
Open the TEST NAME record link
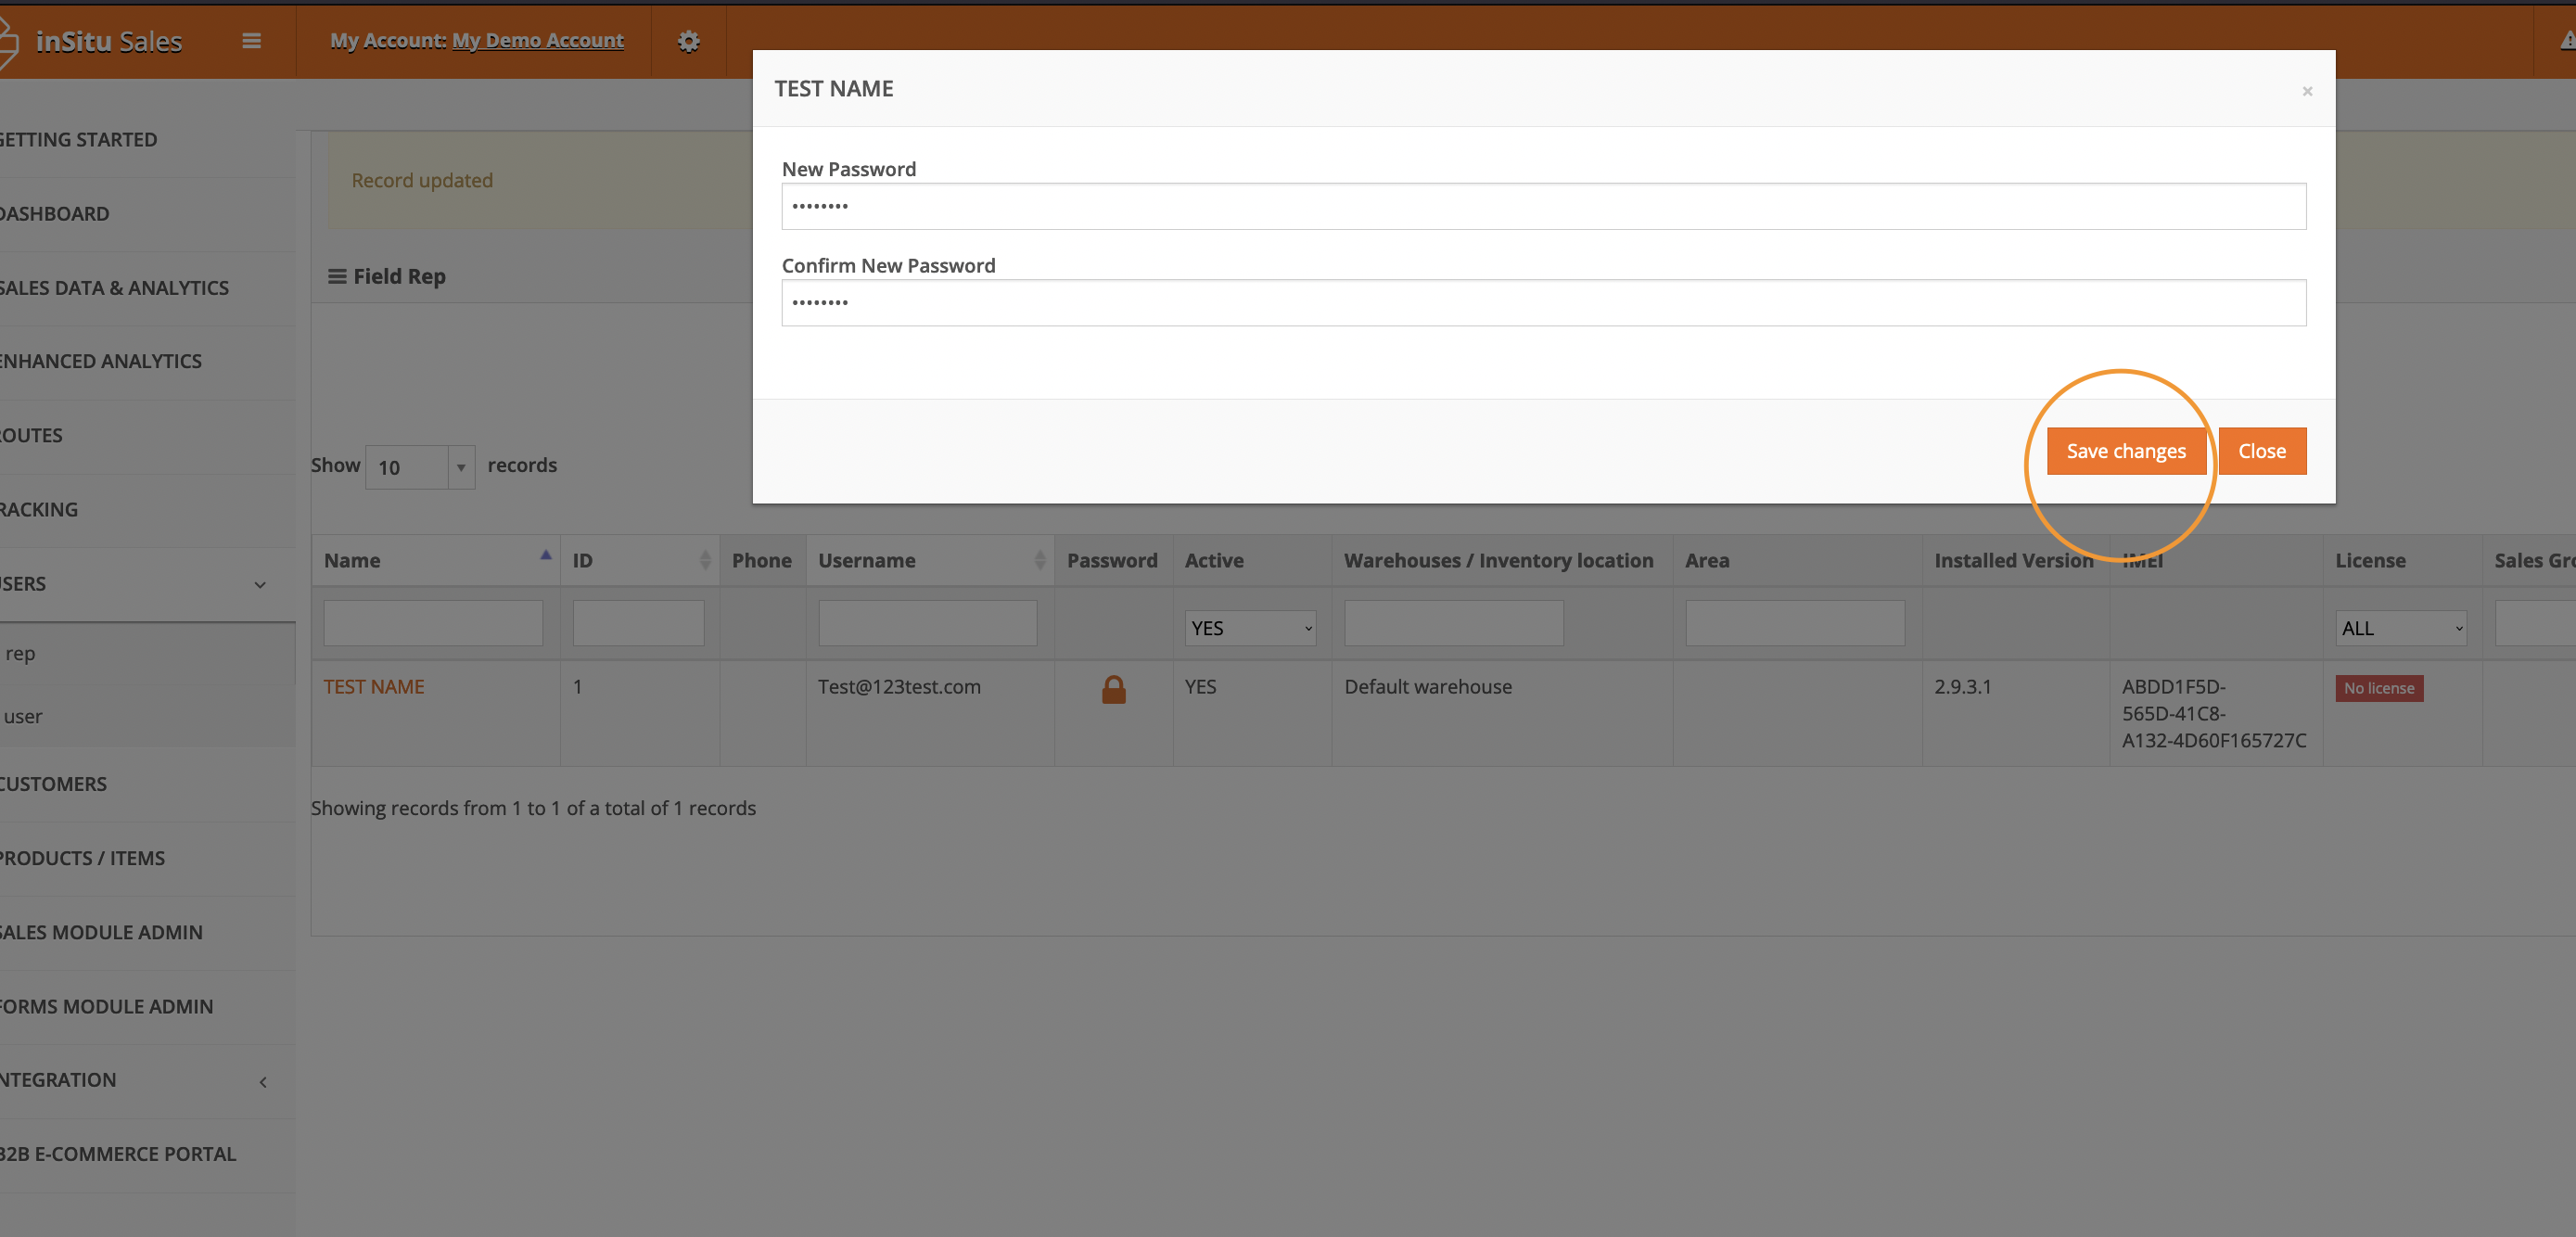(374, 687)
